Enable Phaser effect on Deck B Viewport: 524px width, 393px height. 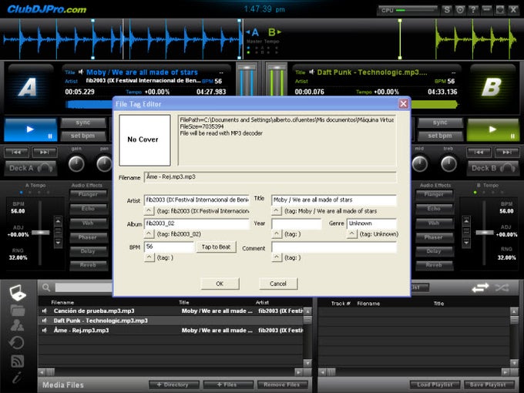[x=434, y=237]
